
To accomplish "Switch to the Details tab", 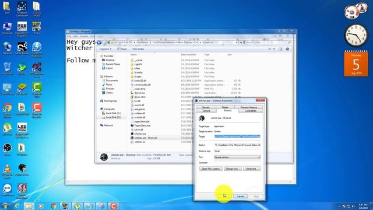I will 225,107.
